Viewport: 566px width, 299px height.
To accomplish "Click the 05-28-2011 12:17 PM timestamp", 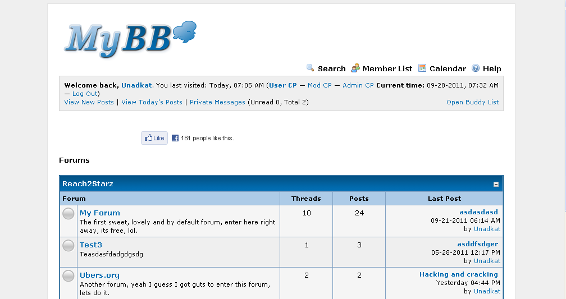I will 465,253.
